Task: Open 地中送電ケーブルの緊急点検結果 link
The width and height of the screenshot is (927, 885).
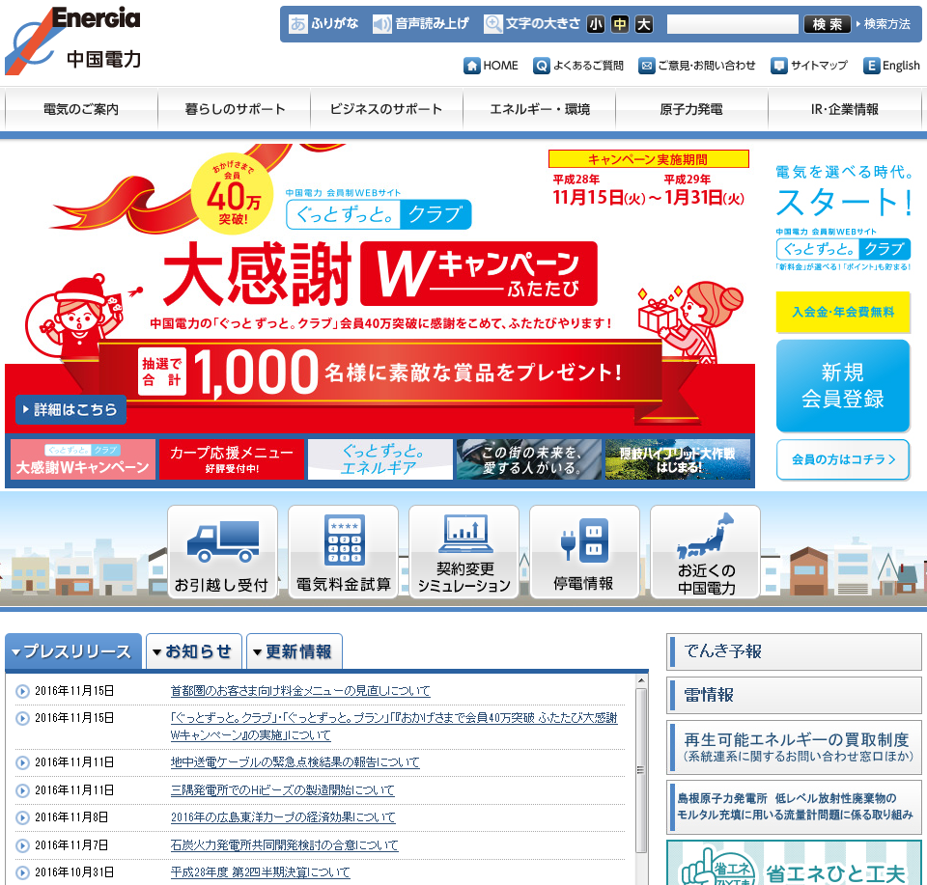Action: 295,762
